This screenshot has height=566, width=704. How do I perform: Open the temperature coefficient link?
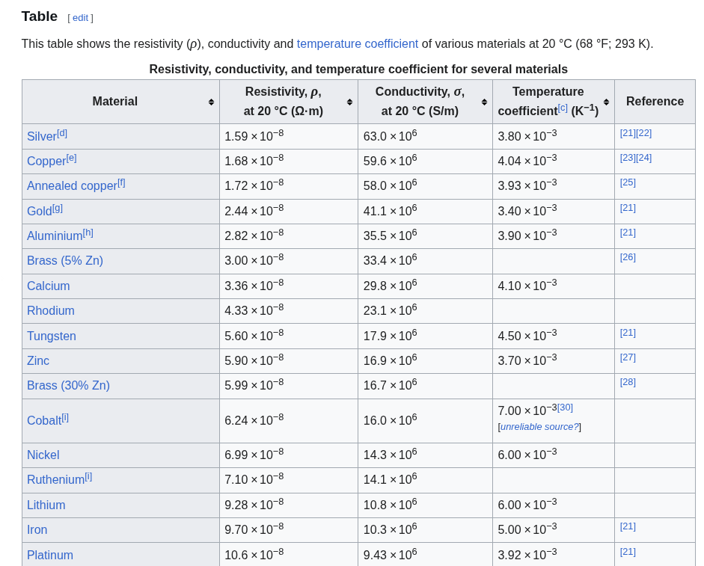tap(358, 44)
